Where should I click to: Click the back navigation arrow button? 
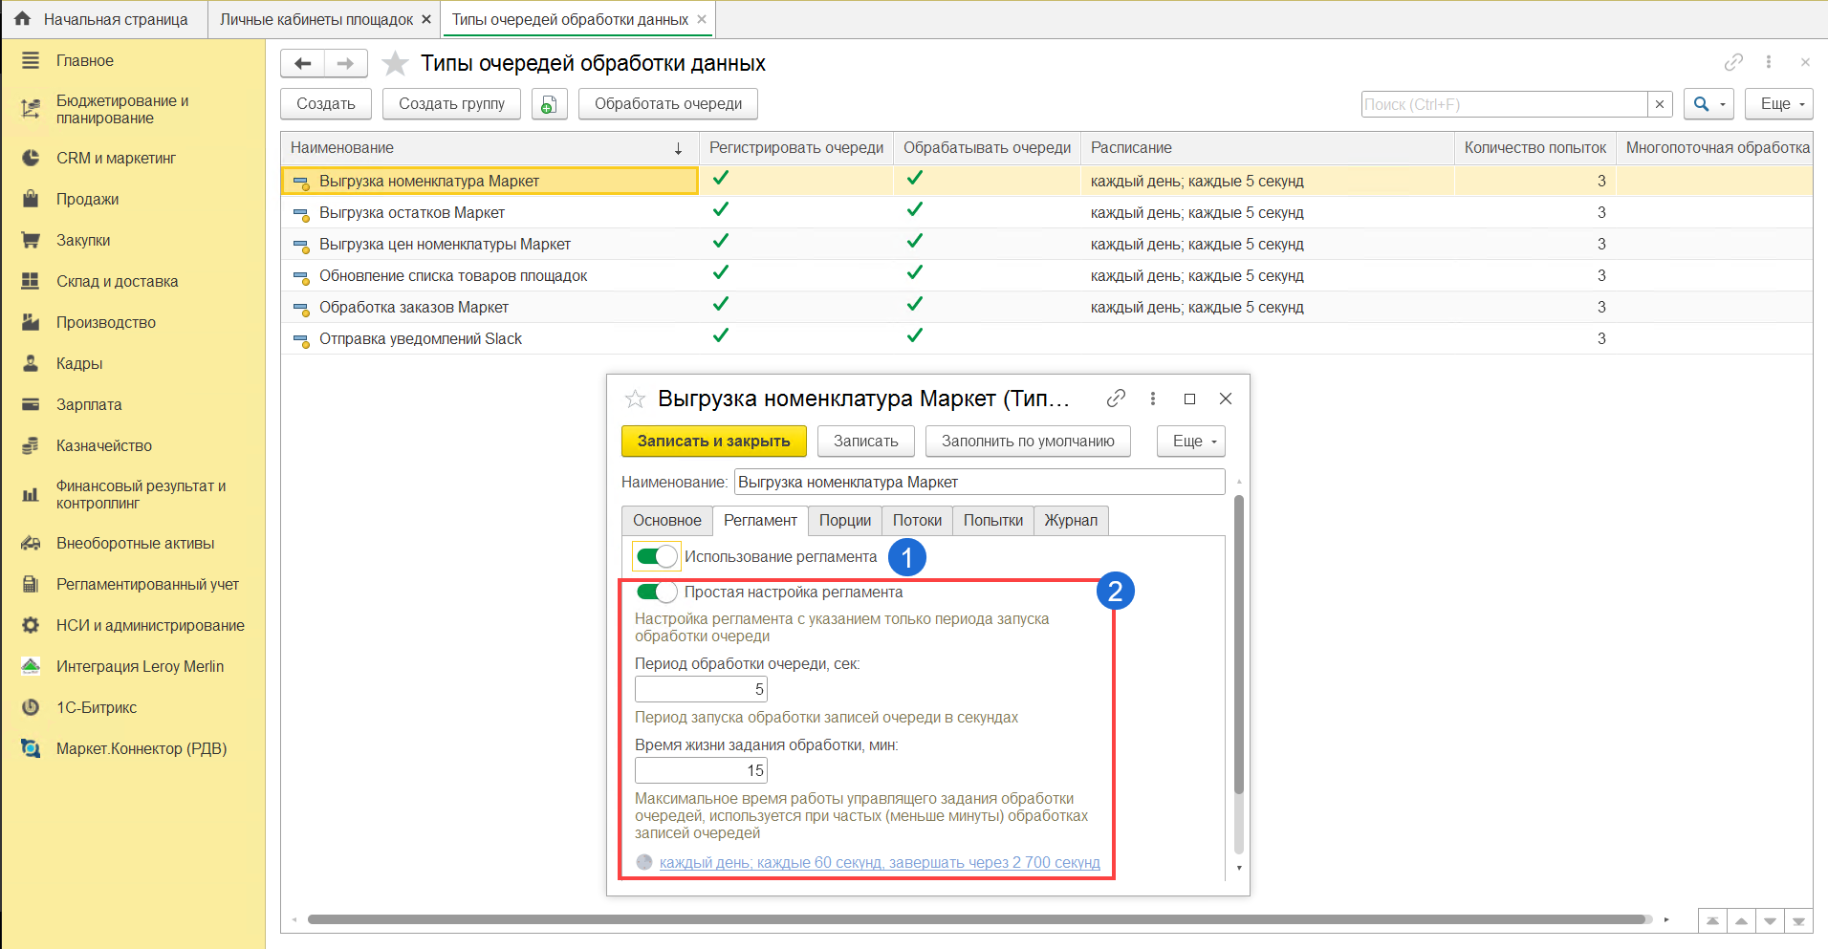(303, 64)
